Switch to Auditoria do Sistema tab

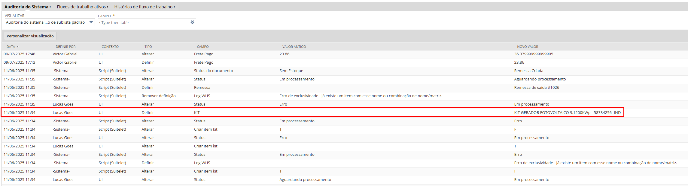pyautogui.click(x=26, y=7)
